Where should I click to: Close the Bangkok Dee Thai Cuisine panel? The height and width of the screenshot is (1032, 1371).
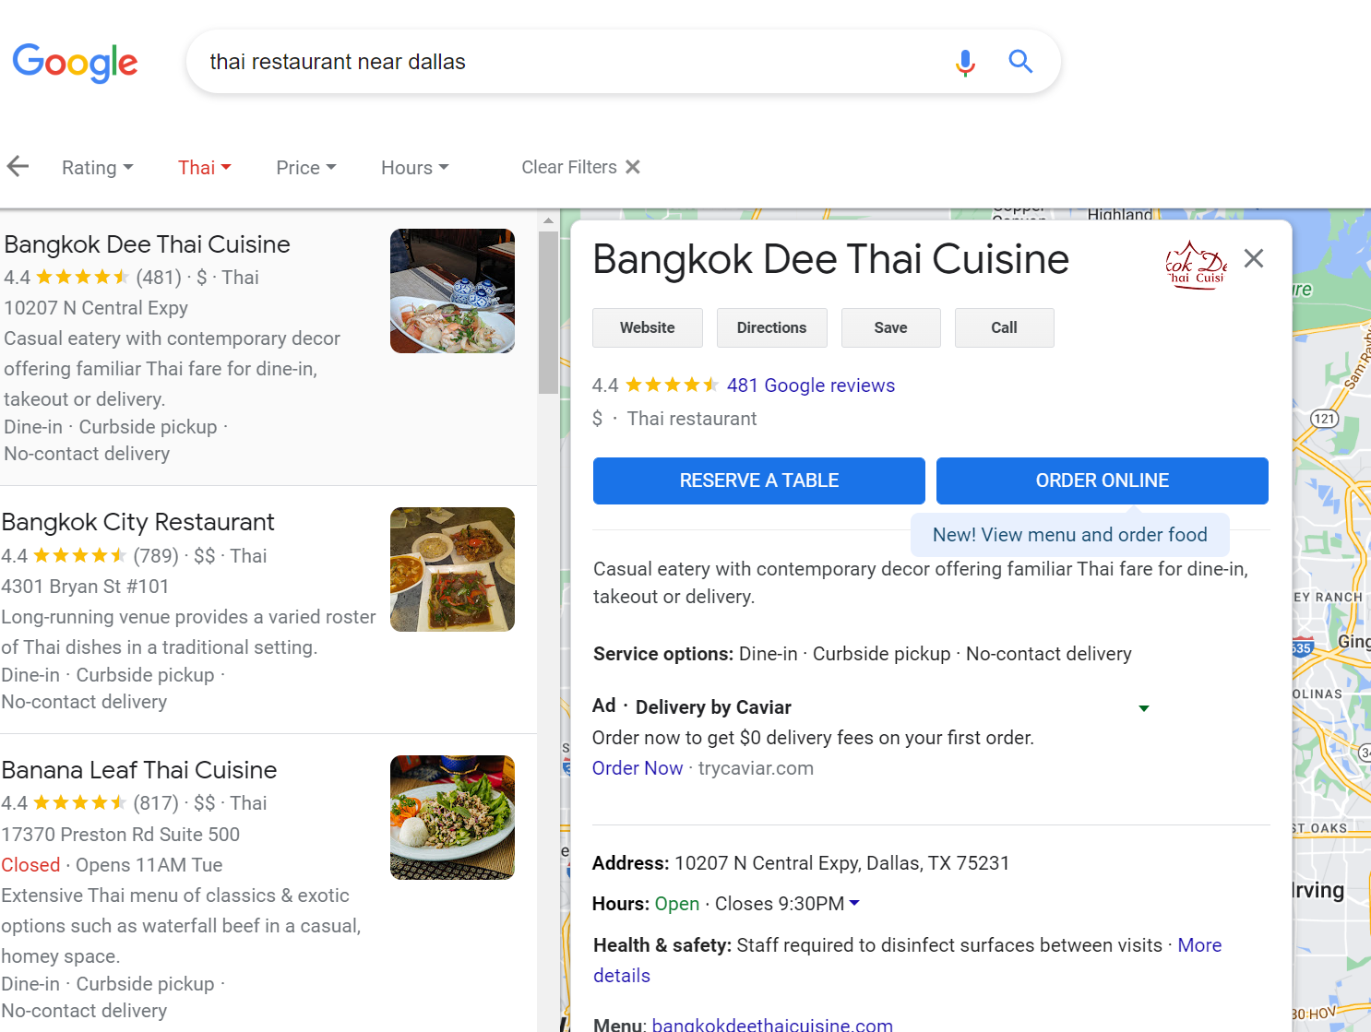1254,258
